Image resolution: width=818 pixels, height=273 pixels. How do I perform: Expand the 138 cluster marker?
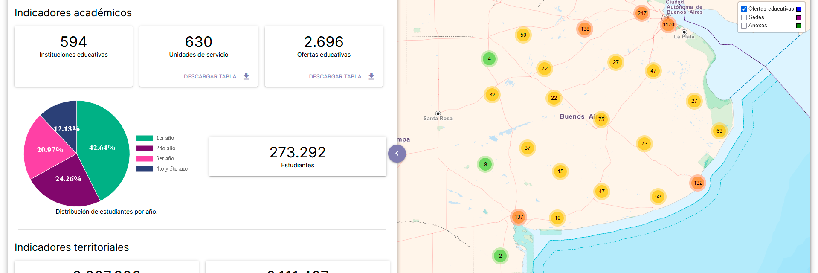point(585,29)
